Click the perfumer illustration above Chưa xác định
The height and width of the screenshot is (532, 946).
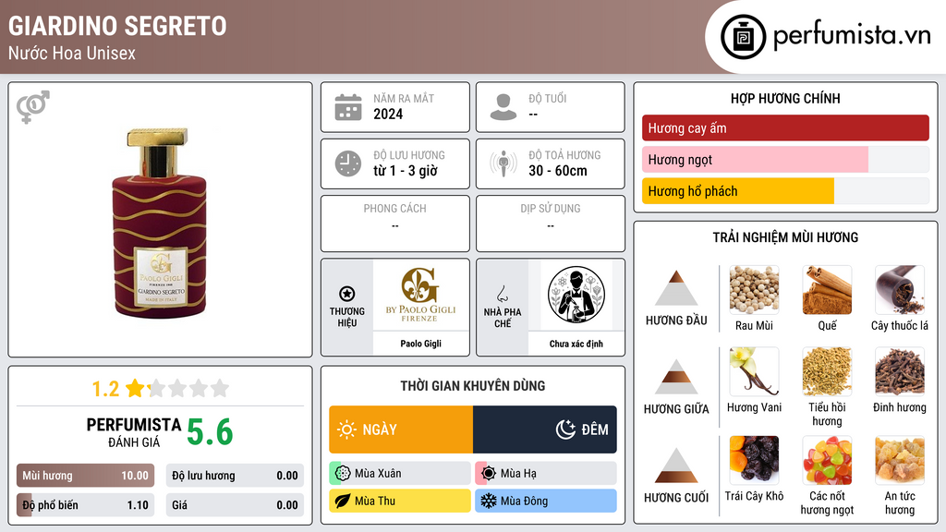click(576, 295)
